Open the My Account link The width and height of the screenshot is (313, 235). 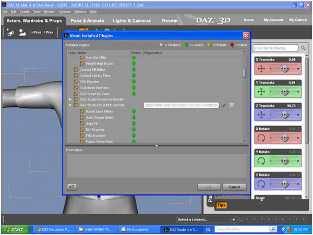point(273,20)
